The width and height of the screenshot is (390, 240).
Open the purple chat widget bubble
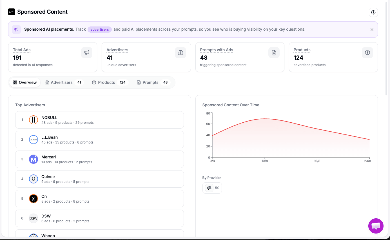376,226
